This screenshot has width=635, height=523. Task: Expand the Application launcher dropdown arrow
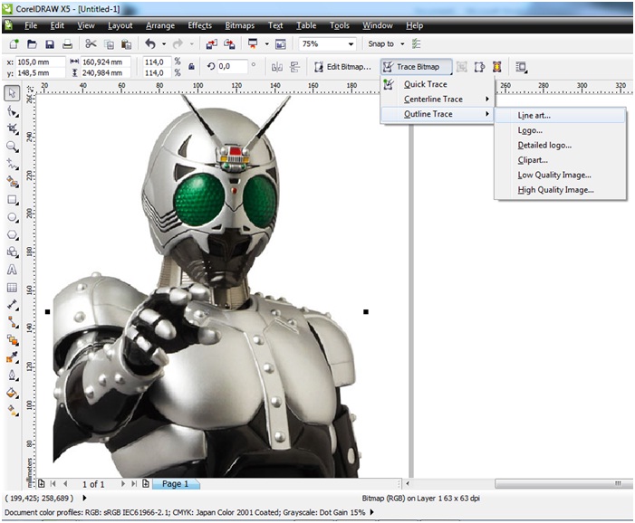point(266,44)
